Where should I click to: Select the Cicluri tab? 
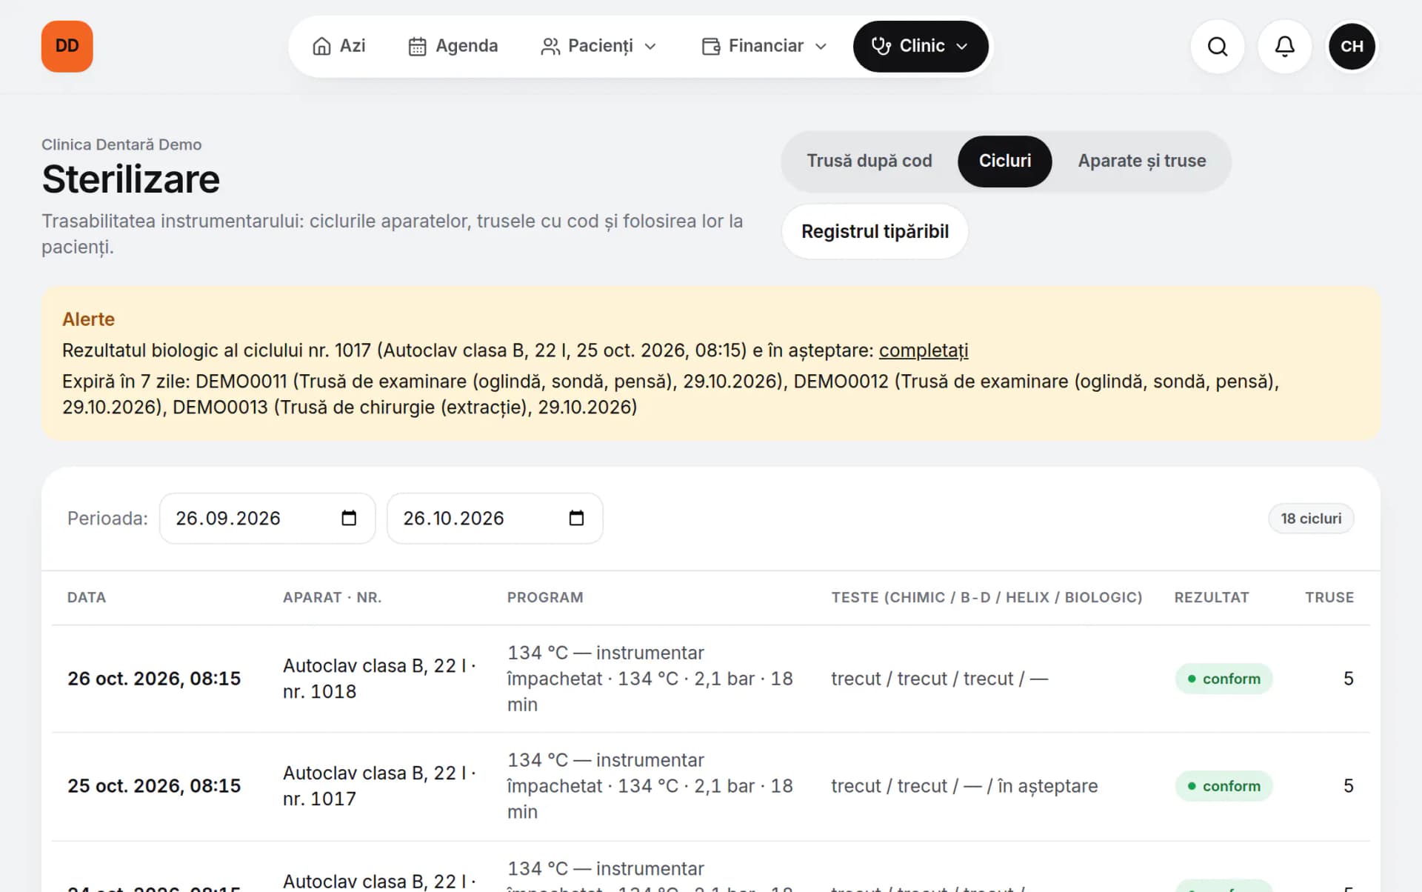pyautogui.click(x=1004, y=161)
